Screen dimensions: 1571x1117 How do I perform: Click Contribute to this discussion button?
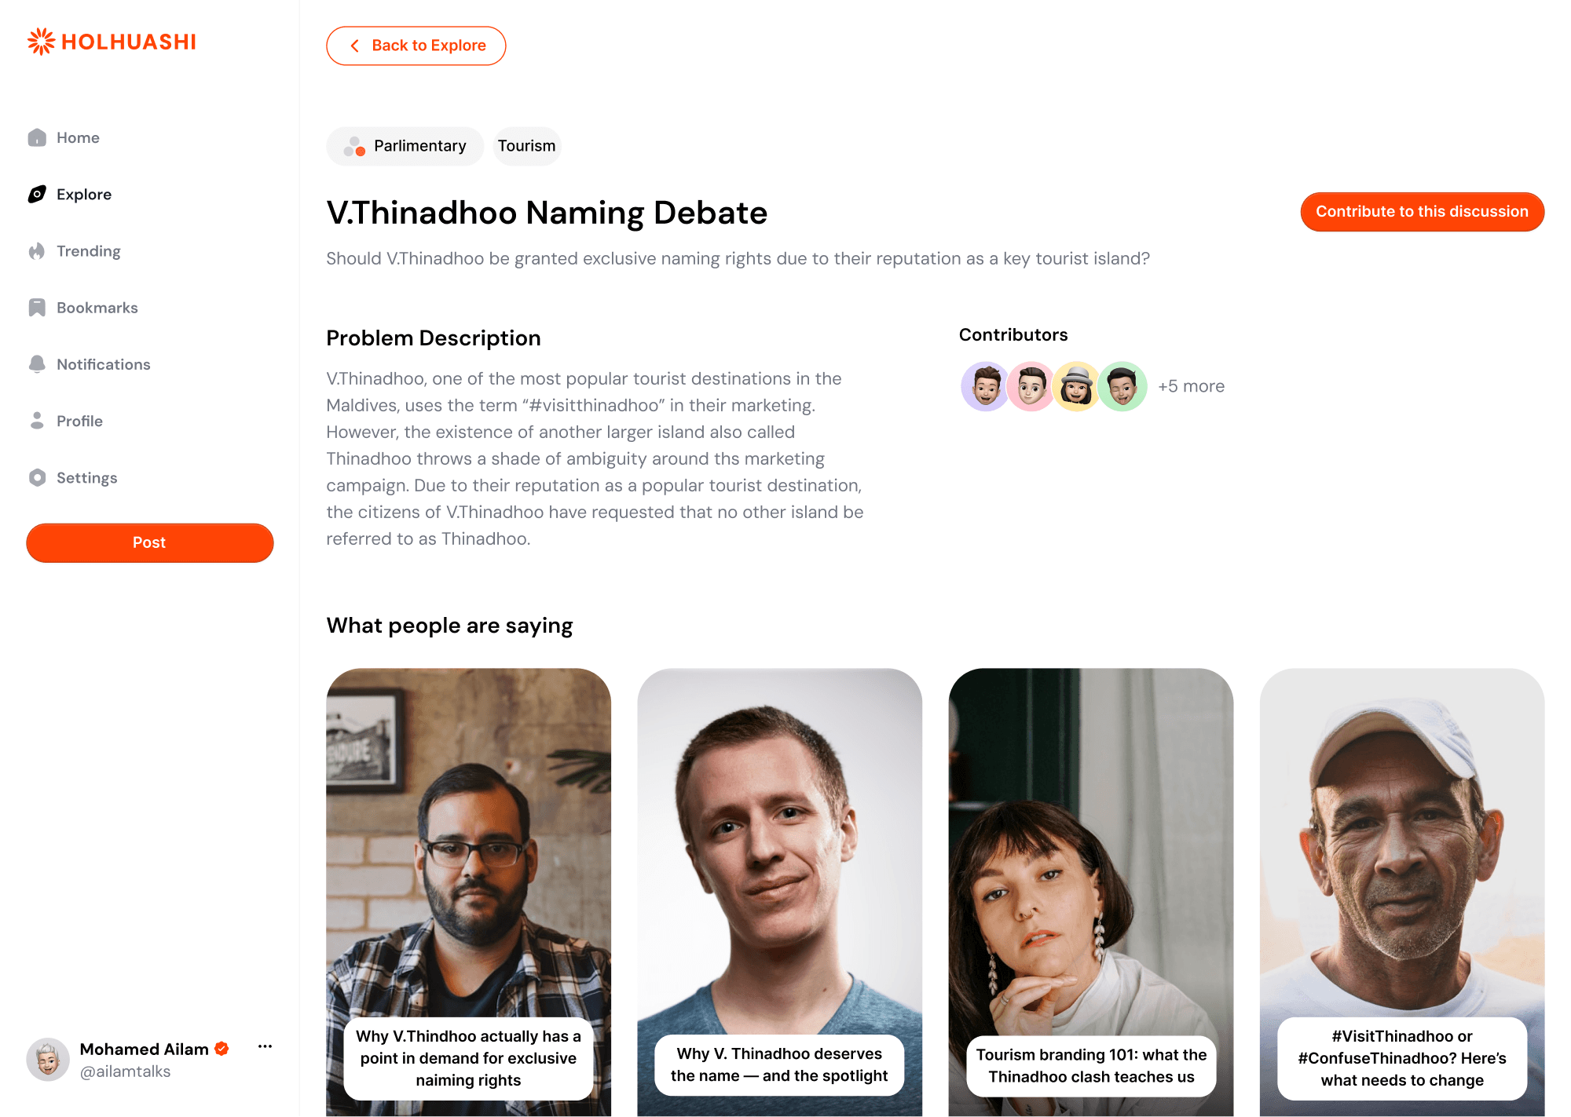coord(1422,211)
